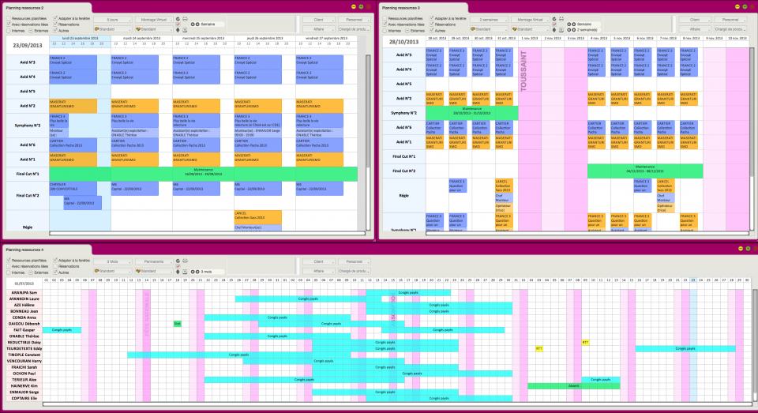Click vertical scrollbar of Planning ressources 2
Viewport: 758px width, 413px height.
pos(368,143)
